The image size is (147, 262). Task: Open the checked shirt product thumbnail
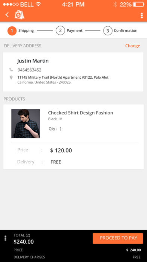[x=25, y=123]
